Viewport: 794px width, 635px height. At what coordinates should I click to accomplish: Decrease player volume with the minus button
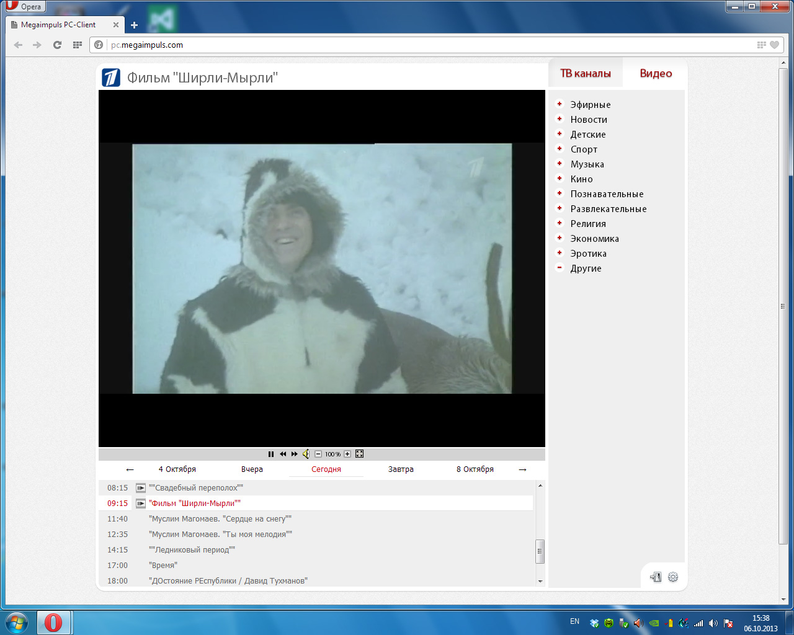pyautogui.click(x=318, y=454)
